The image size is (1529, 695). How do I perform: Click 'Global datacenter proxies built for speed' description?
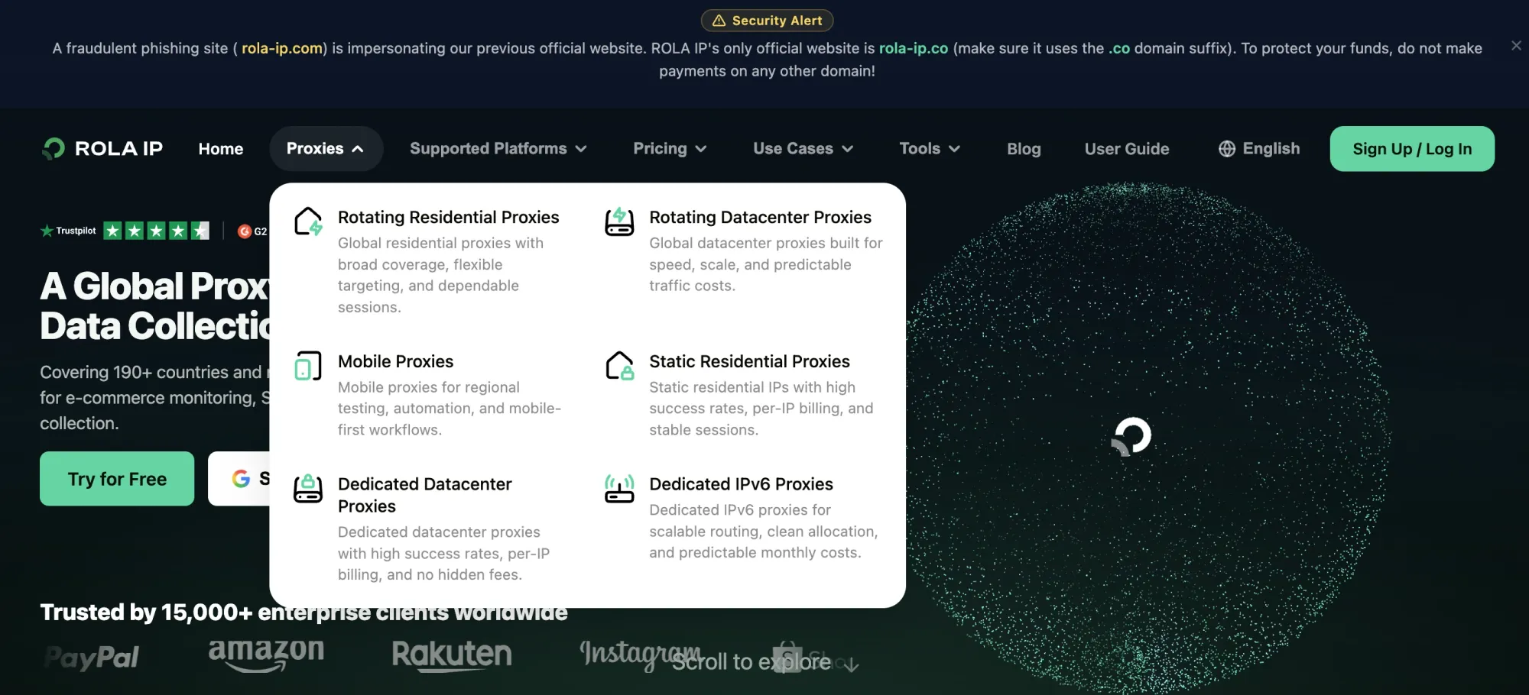tap(766, 264)
